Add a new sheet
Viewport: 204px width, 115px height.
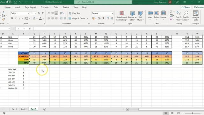(x=45, y=109)
